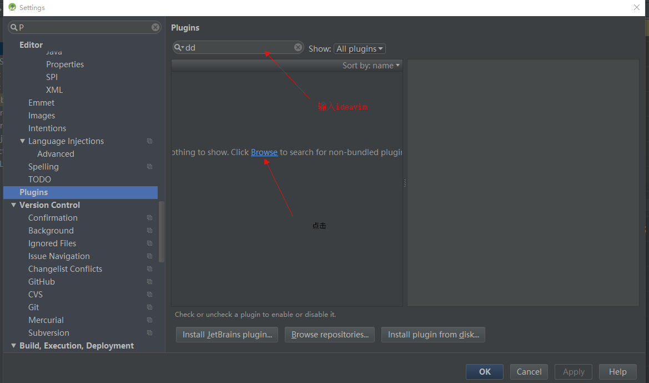Open Help for the settings dialog

617,372
